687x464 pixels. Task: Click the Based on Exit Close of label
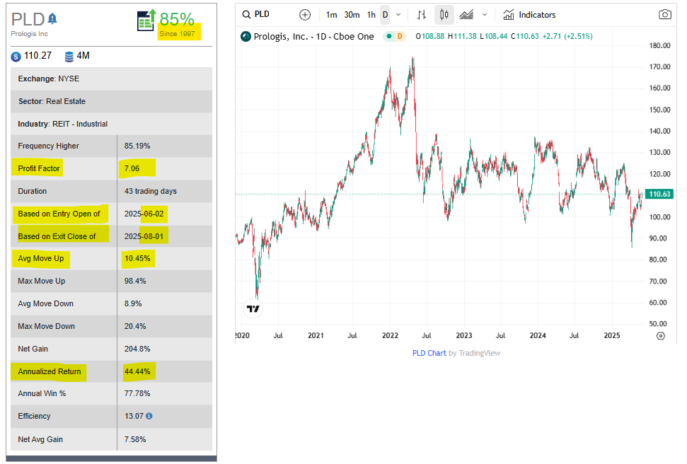tap(57, 237)
